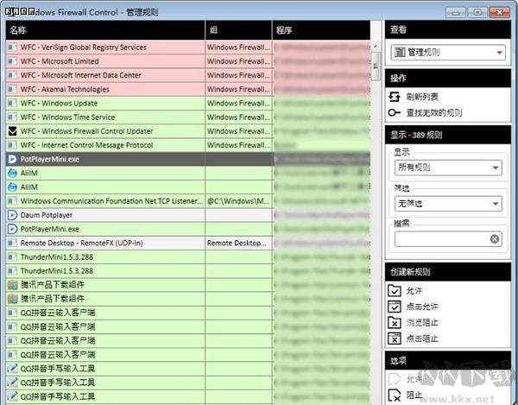This screenshot has width=518, height=405.
Task: Open the 管理规则 view dropdown
Action: [448, 52]
